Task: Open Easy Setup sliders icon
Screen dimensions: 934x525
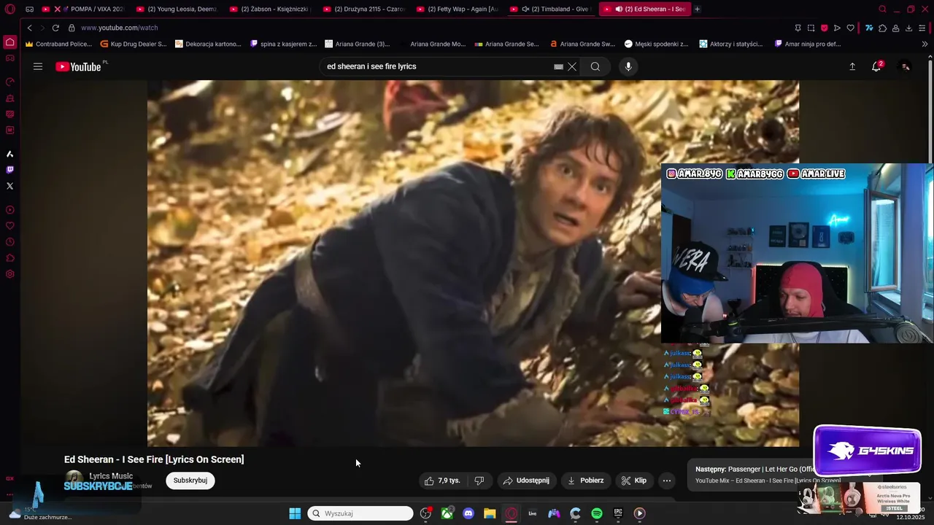Action: pos(922,28)
